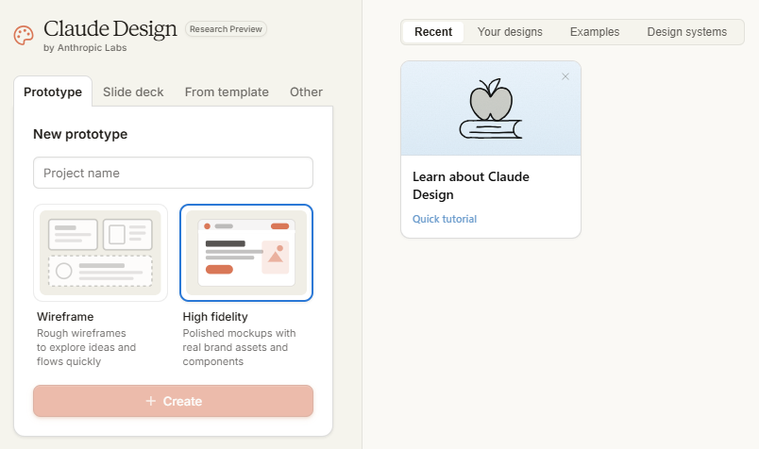Click the Claude Design palette logo icon

click(x=24, y=35)
